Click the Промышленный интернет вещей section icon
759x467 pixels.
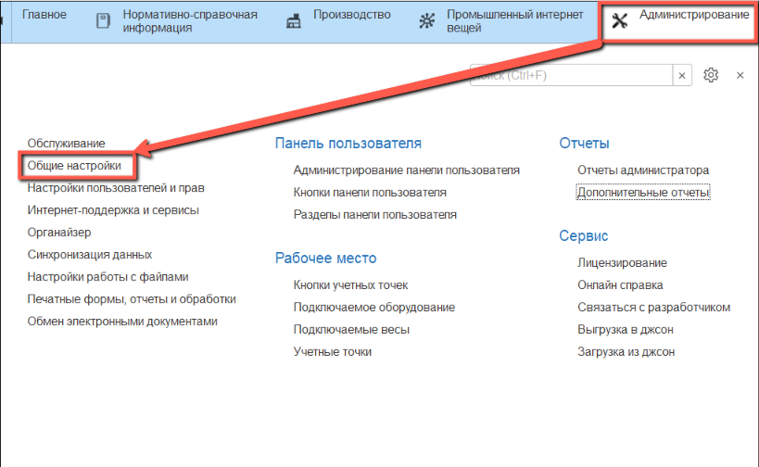pyautogui.click(x=426, y=22)
